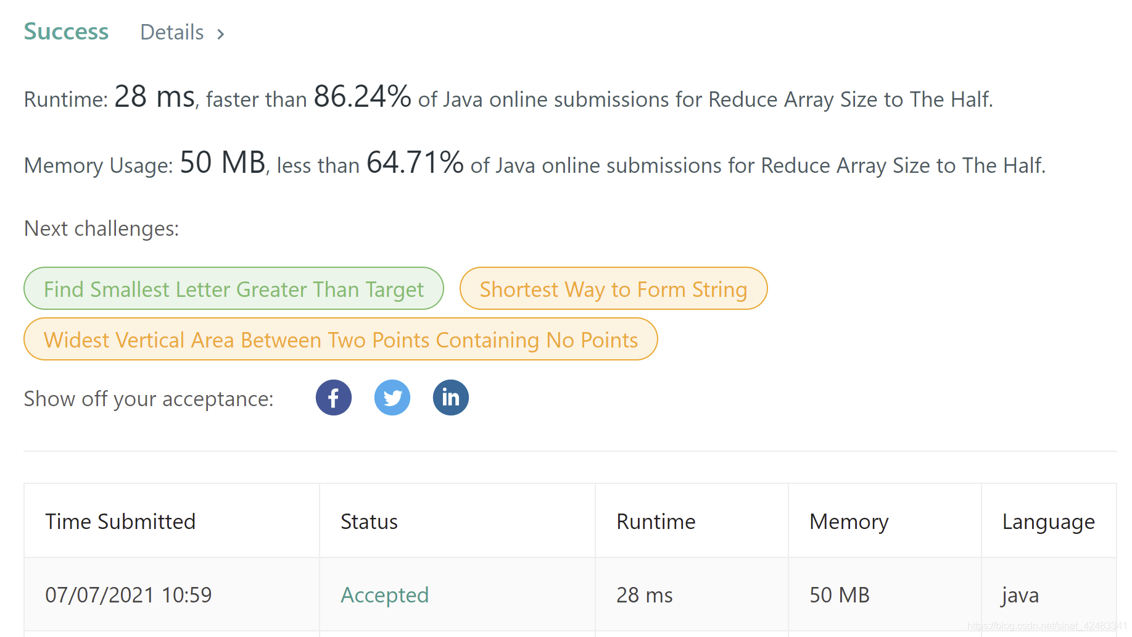The width and height of the screenshot is (1132, 637).
Task: Click the 86.24% runtime percentile text
Action: coord(362,97)
